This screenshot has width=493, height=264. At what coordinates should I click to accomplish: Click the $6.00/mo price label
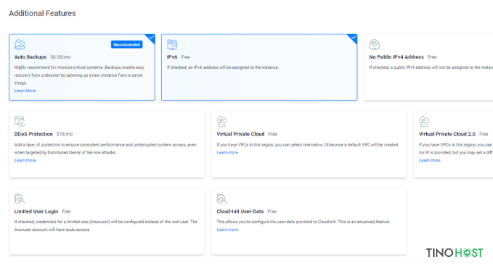point(61,57)
